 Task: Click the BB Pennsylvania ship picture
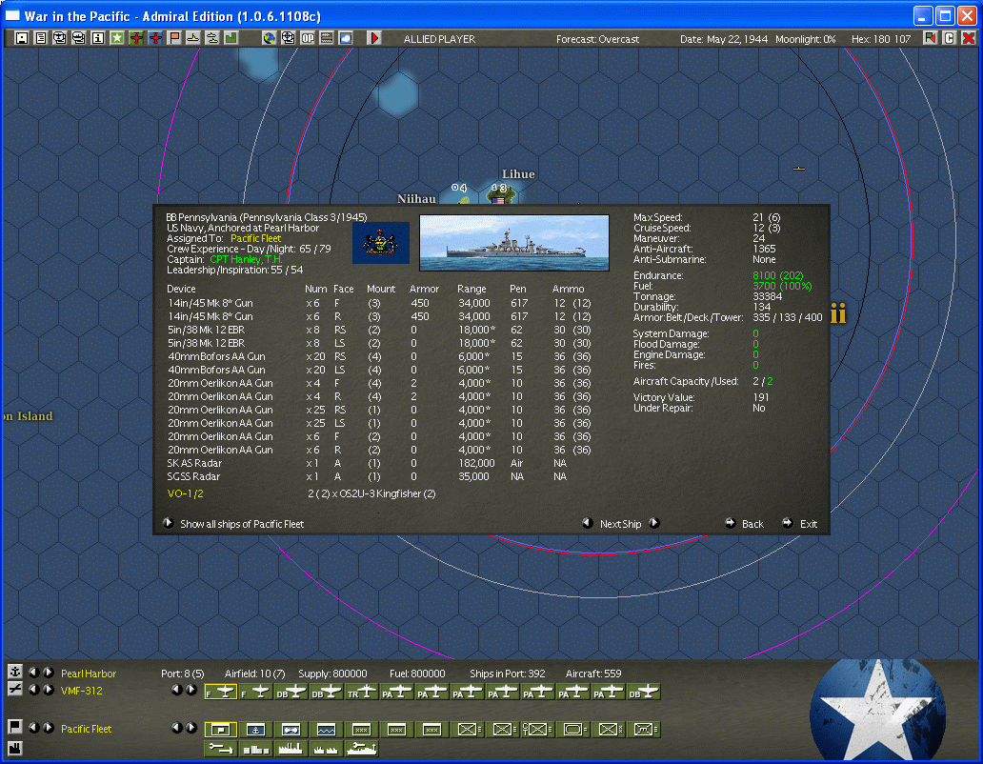(x=514, y=243)
